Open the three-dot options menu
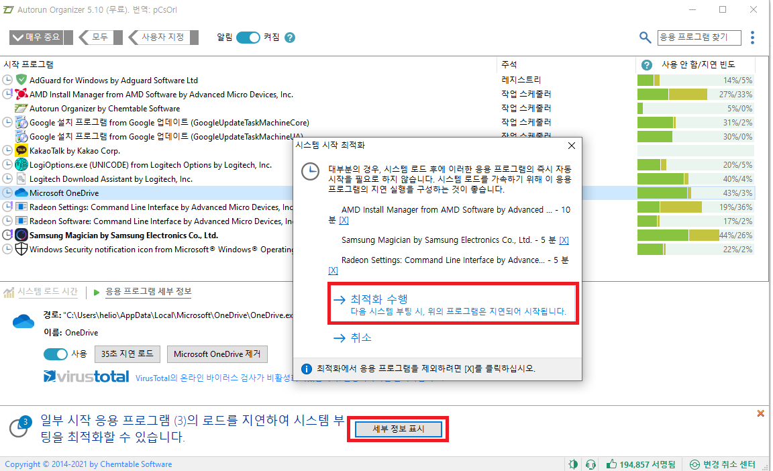This screenshot has width=773, height=471. click(752, 38)
